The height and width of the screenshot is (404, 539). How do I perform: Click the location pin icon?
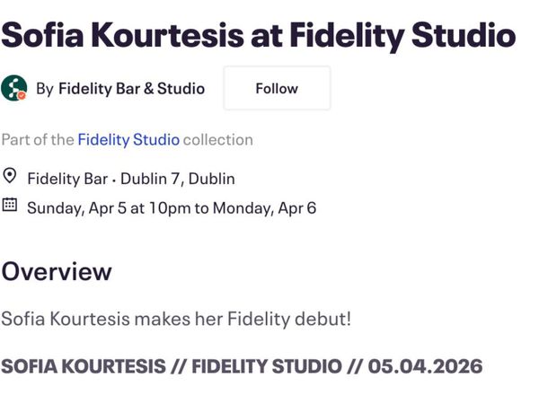pos(10,176)
